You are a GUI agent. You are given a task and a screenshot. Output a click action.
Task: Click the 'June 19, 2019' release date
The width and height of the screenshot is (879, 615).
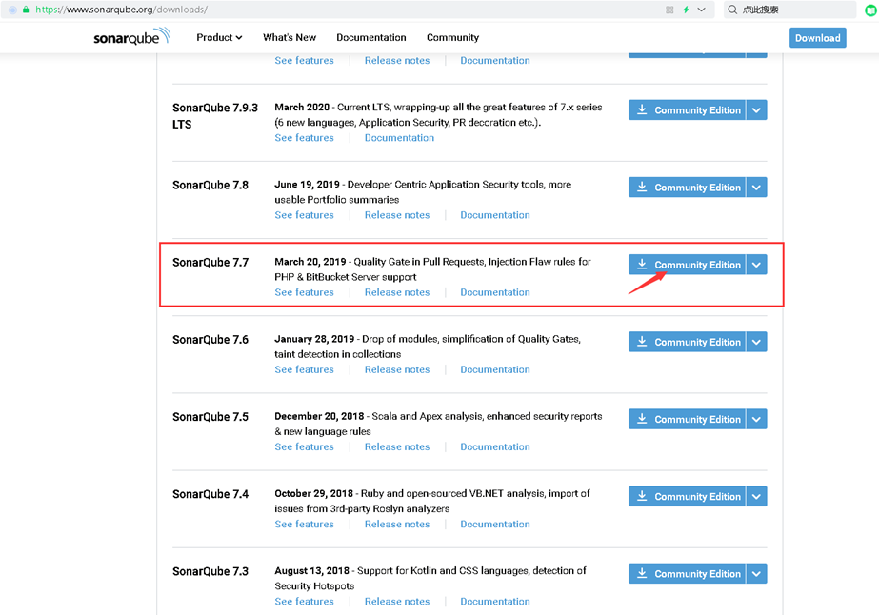[307, 185]
